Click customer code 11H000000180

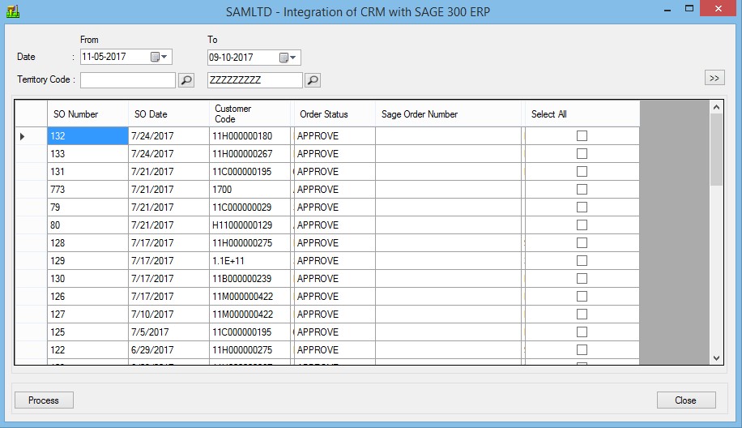[x=249, y=136]
